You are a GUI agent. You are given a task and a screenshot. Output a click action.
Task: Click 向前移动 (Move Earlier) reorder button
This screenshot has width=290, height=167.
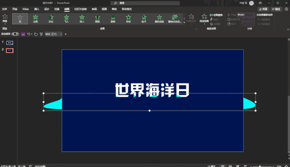264,20
